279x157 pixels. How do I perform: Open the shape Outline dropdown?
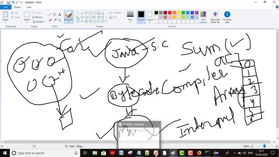116,13
